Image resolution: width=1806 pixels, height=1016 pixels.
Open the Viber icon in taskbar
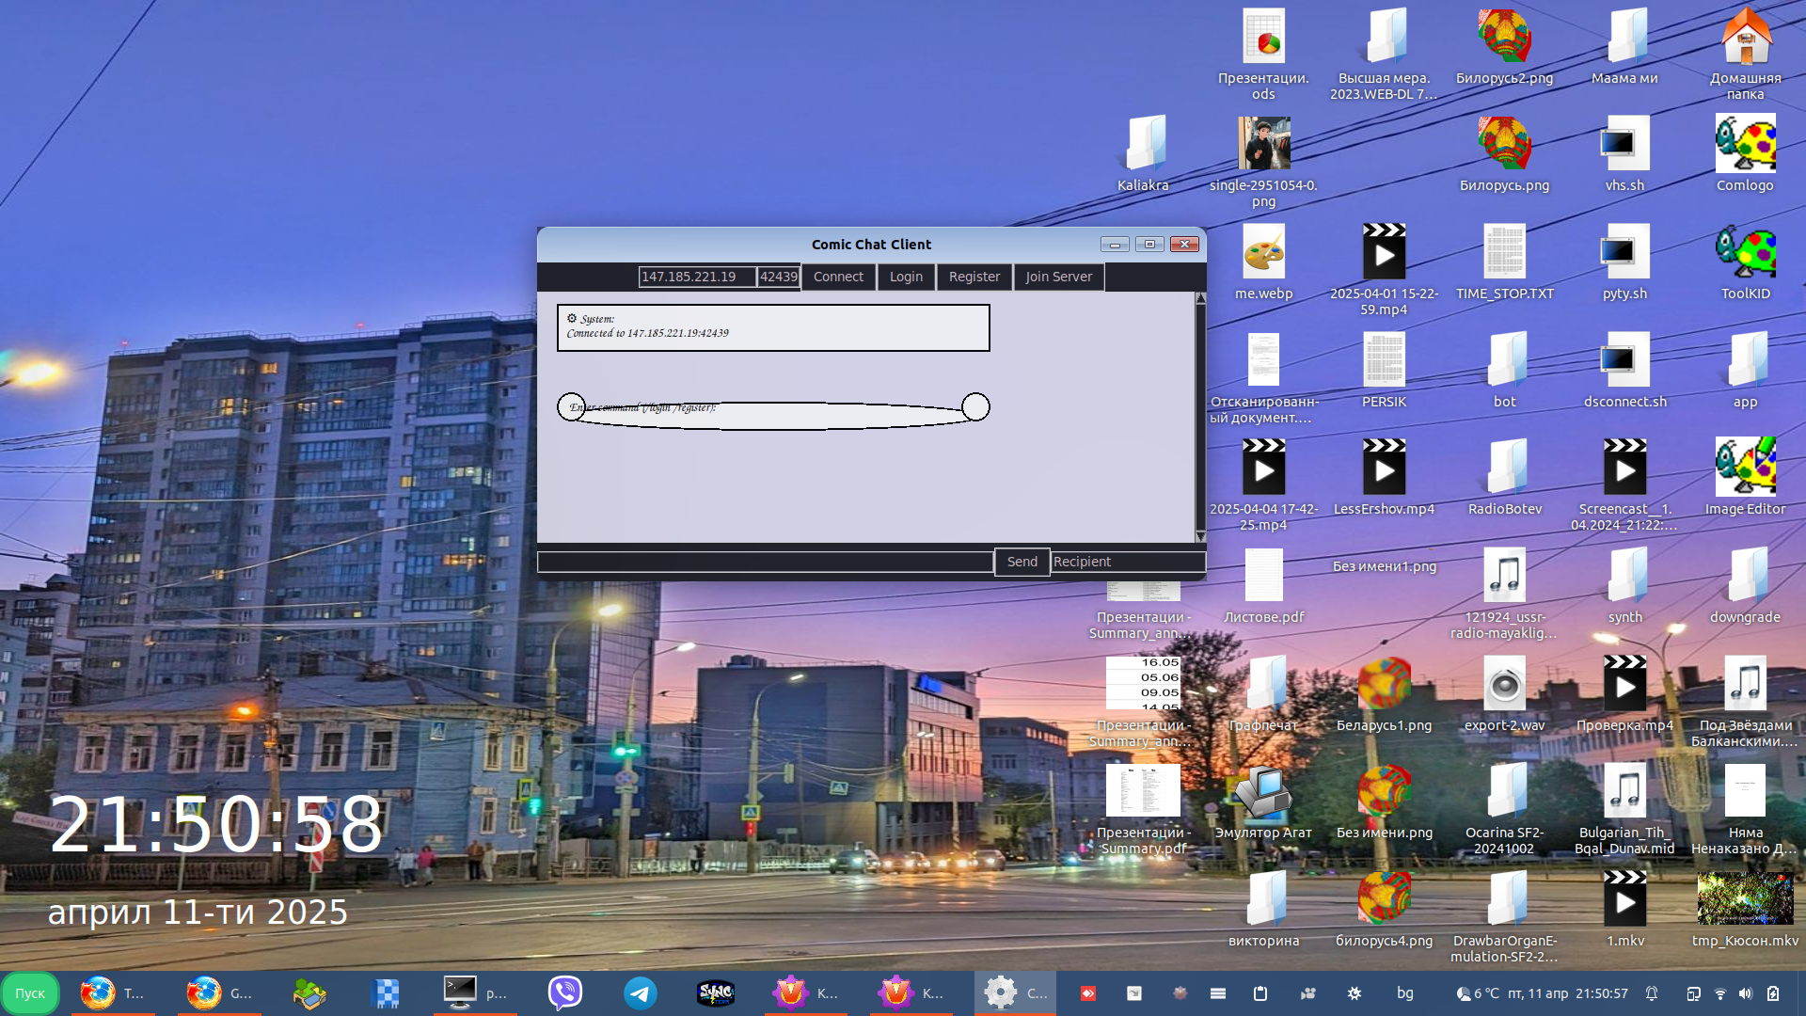[564, 993]
